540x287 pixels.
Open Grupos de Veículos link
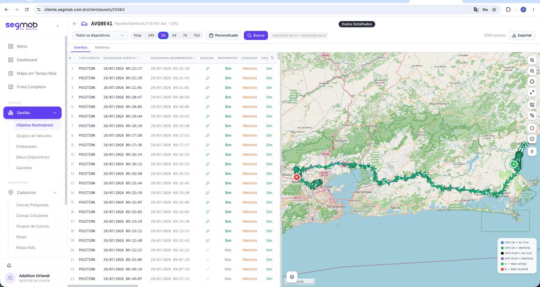click(x=34, y=136)
